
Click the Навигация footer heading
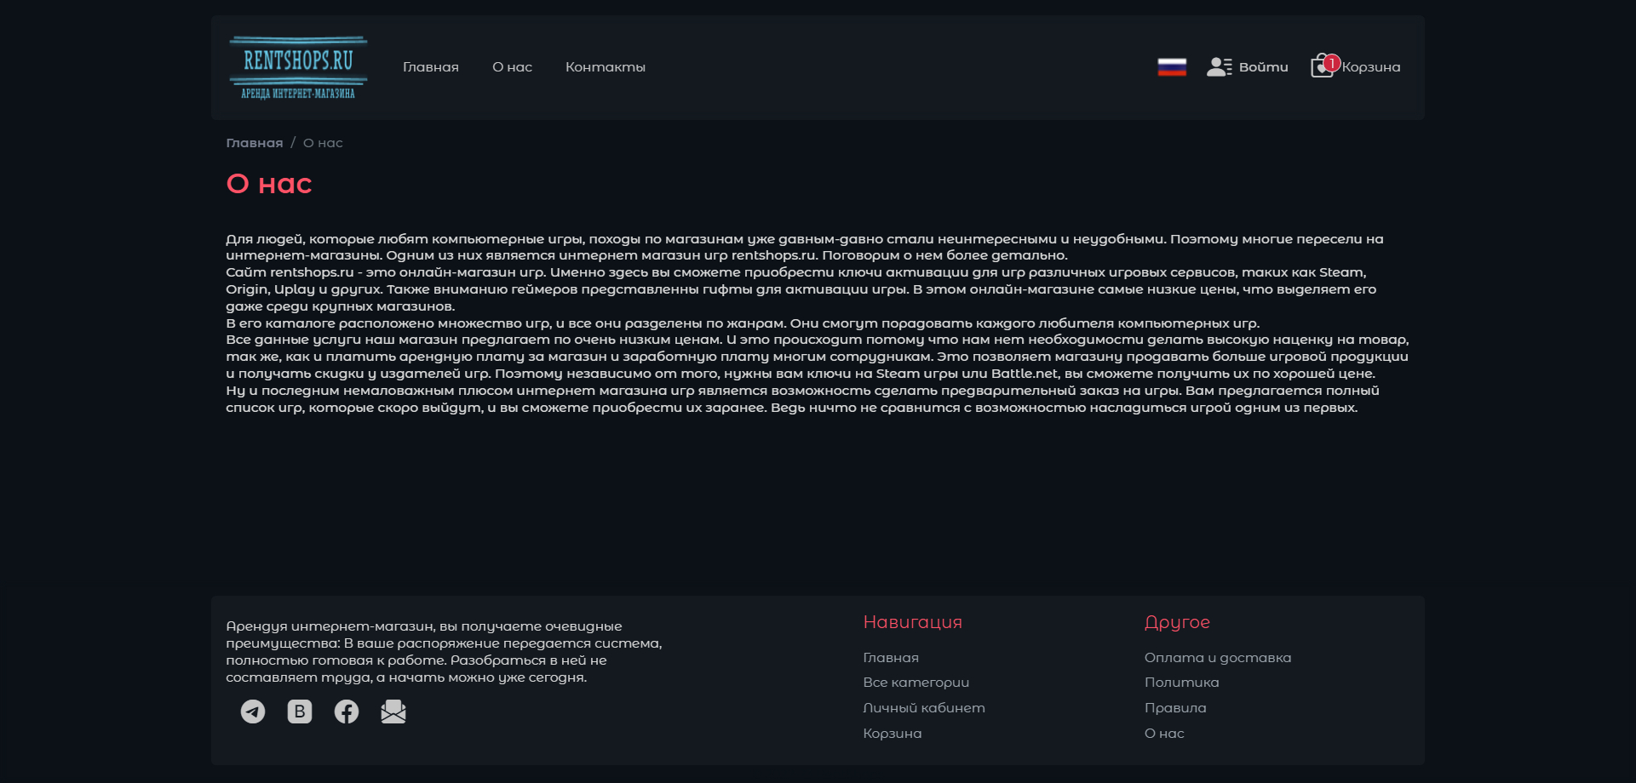pos(913,622)
